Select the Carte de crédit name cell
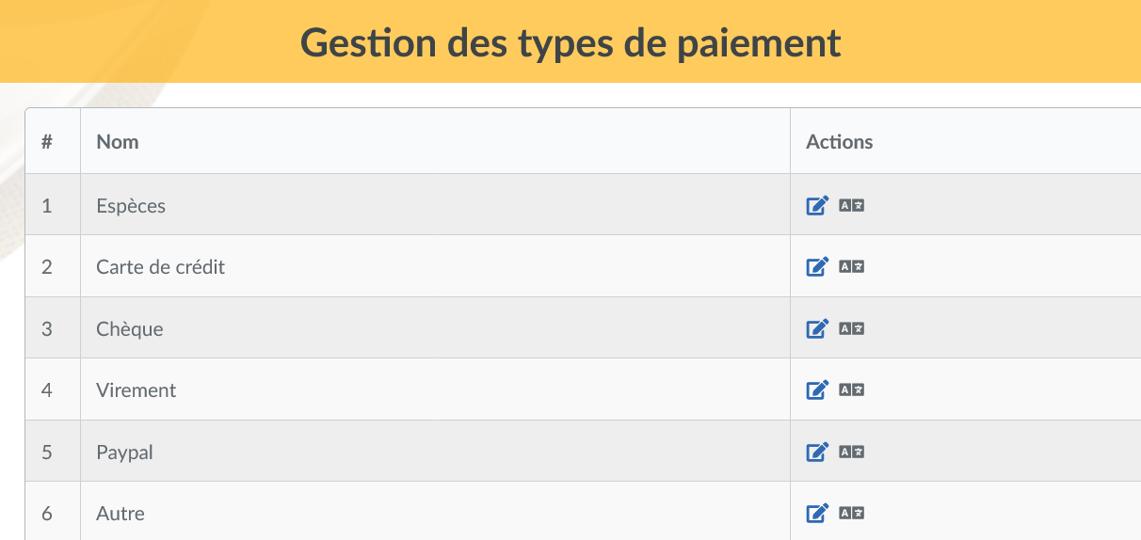Image resolution: width=1141 pixels, height=540 pixels. point(435,266)
